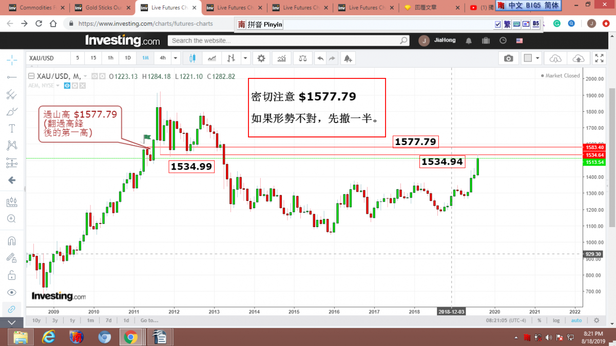Open chart properties gear

pyautogui.click(x=261, y=58)
